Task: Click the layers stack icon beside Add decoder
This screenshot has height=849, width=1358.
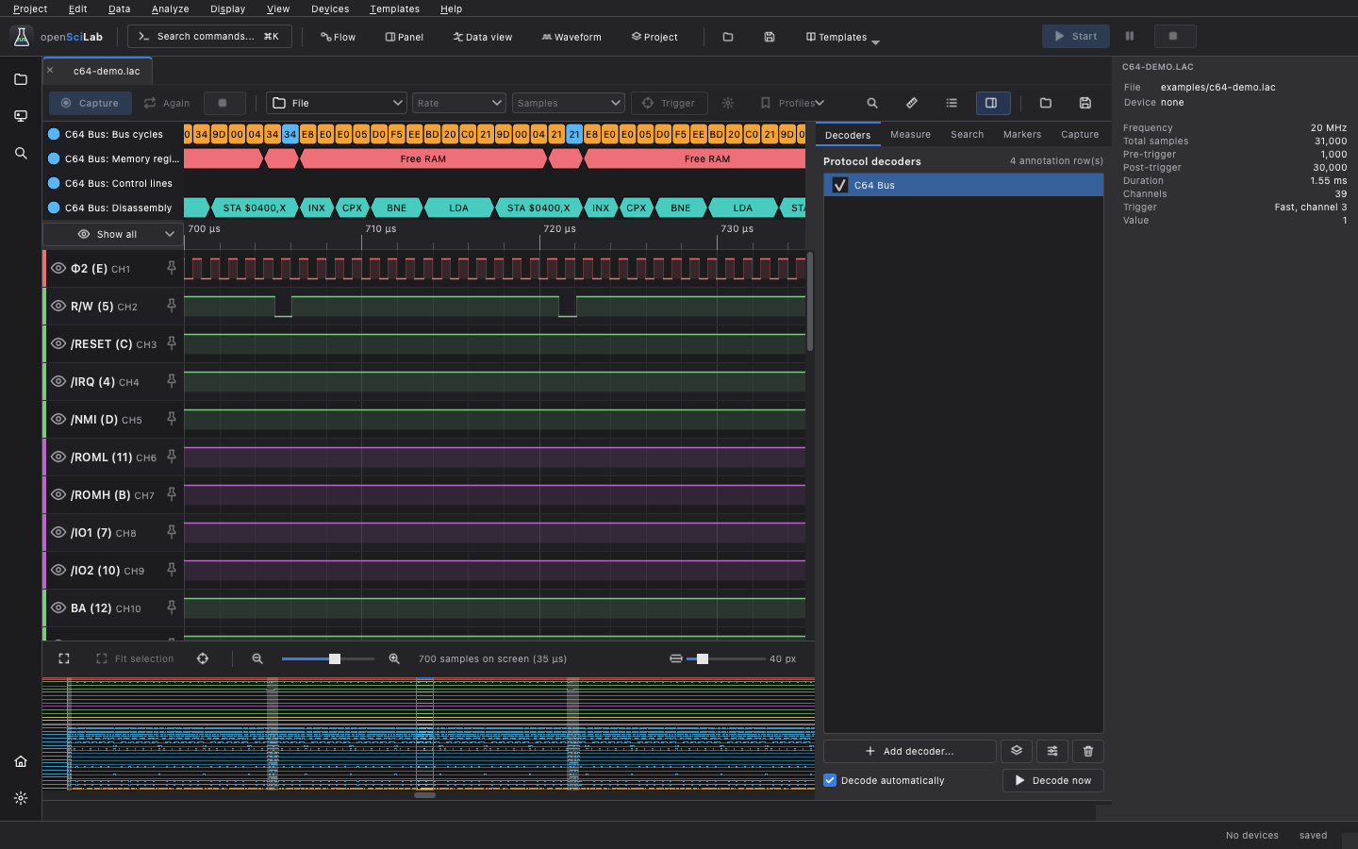Action: [x=1017, y=751]
